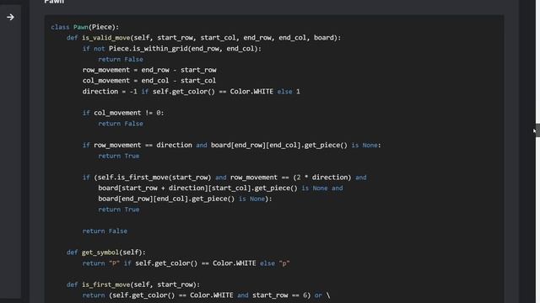Image resolution: width=540 pixels, height=303 pixels.
Task: Click the 'if col_movement != 0:' line
Action: tap(123, 113)
